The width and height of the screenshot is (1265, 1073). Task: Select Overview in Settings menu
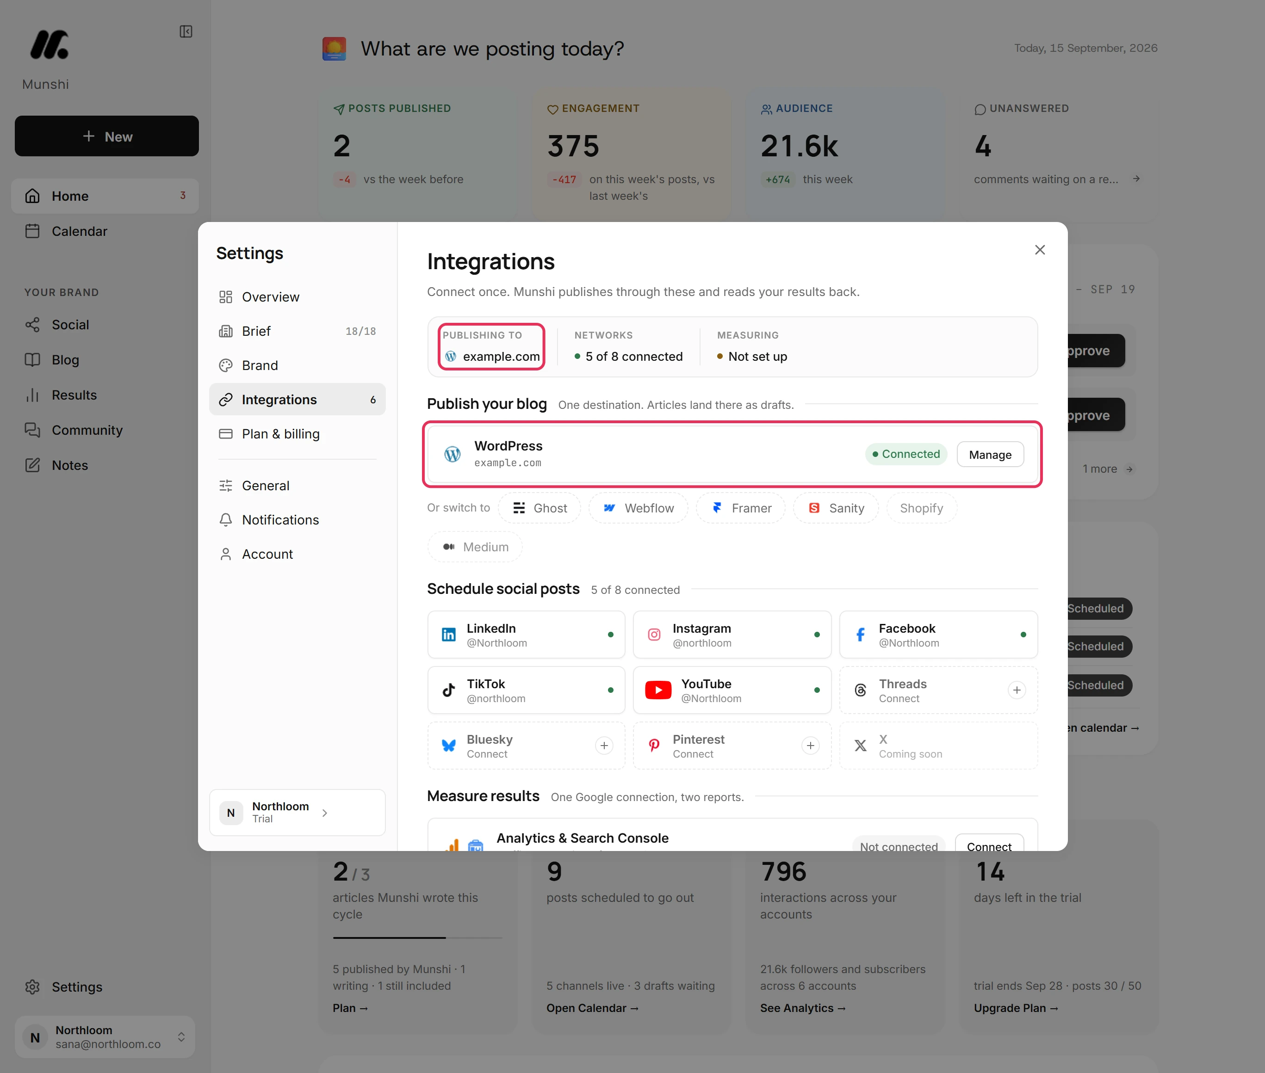pos(297,297)
